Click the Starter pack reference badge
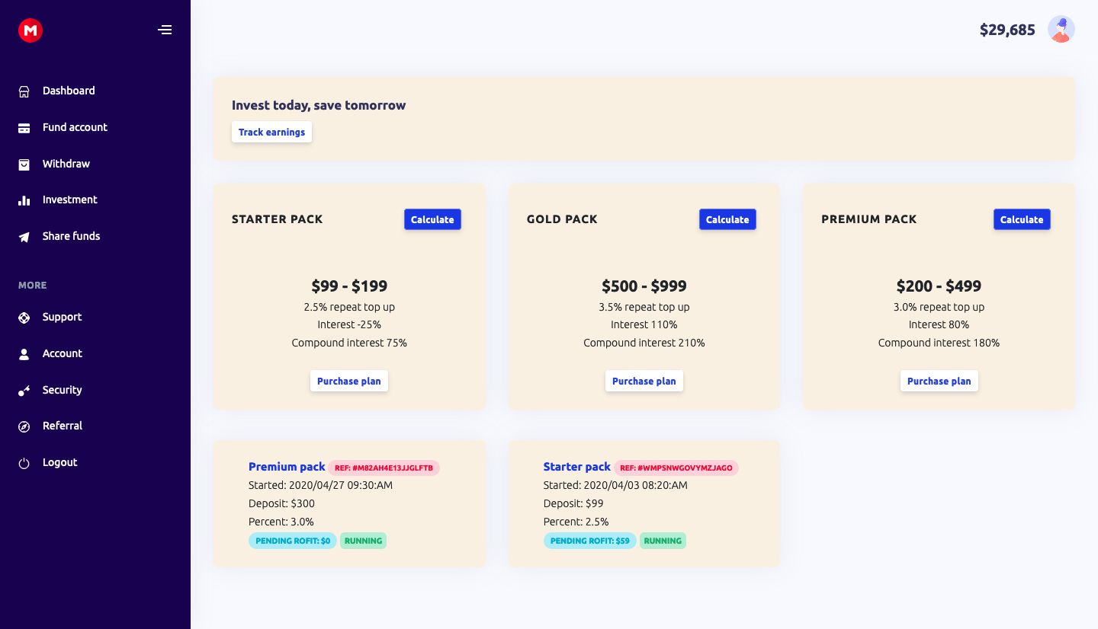This screenshot has width=1098, height=629. tap(676, 468)
